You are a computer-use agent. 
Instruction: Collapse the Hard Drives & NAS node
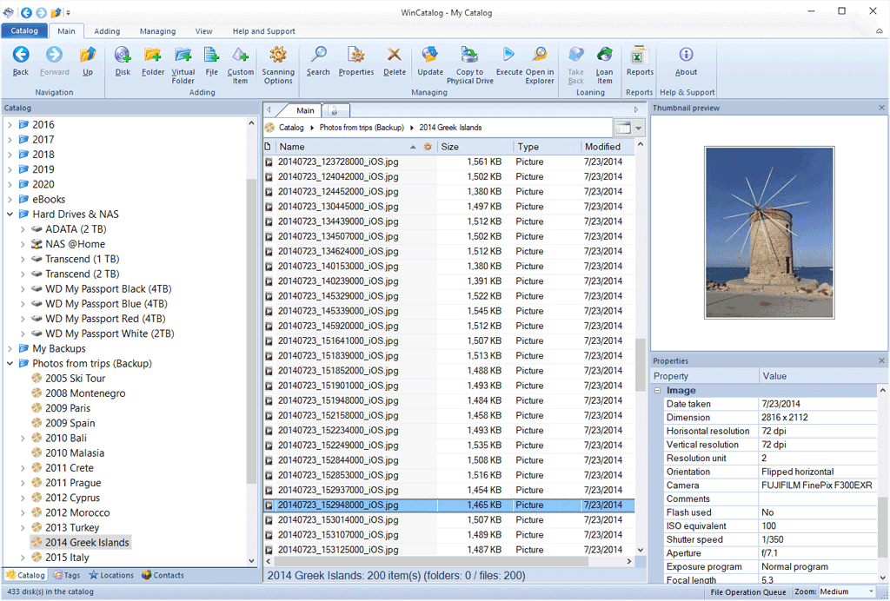[x=10, y=215]
